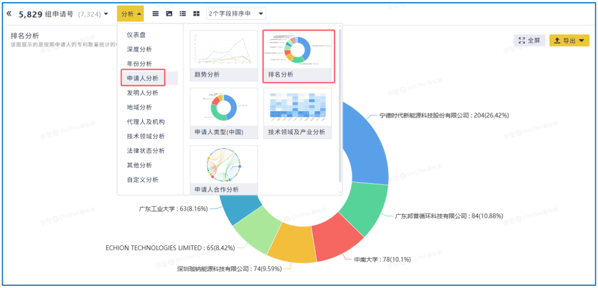Switch to image view icon
The image size is (598, 288).
tap(169, 14)
